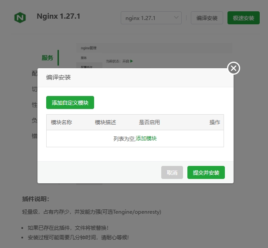Screen dimensions: 268x248
Task: Cancel with the 取消 button
Action: click(172, 172)
